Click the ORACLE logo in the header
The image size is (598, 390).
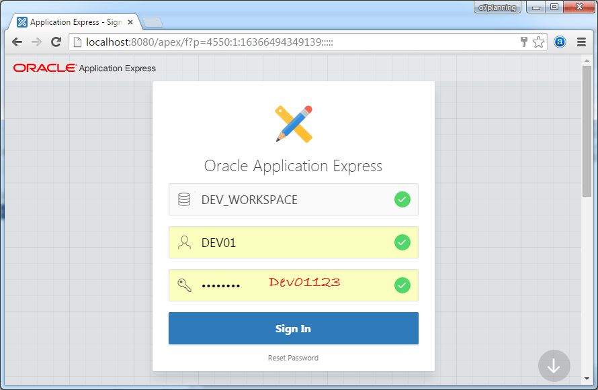point(44,68)
